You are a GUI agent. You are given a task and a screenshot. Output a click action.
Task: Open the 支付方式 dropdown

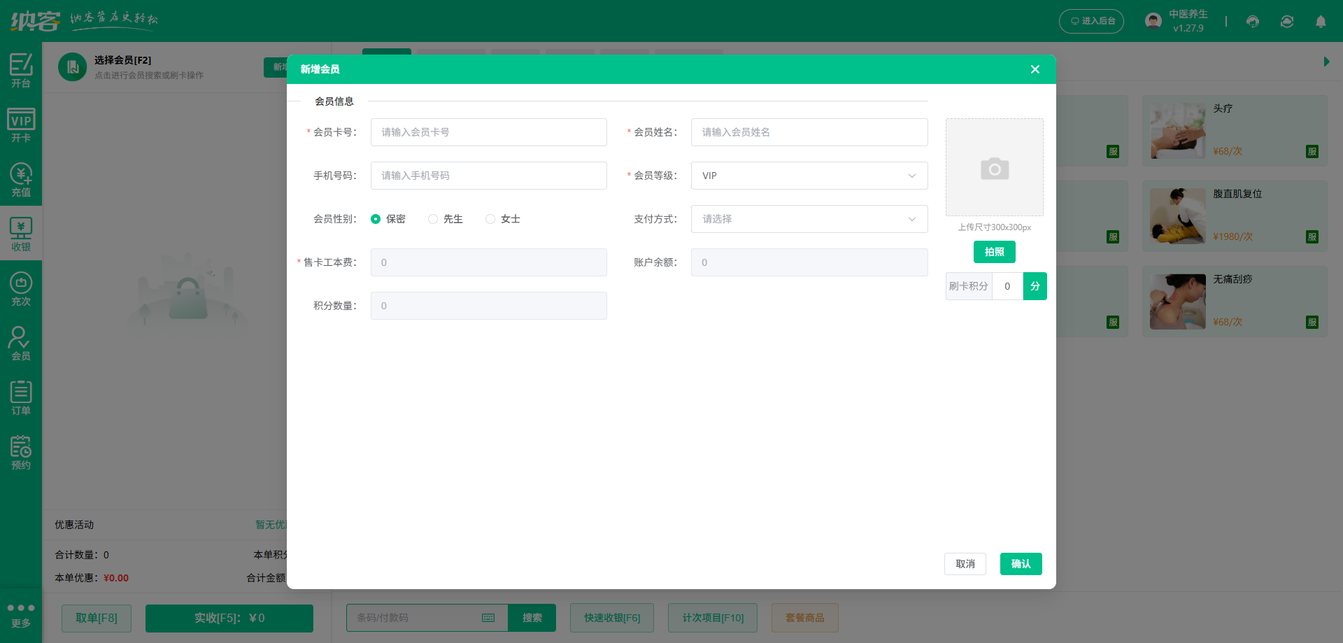[809, 219]
